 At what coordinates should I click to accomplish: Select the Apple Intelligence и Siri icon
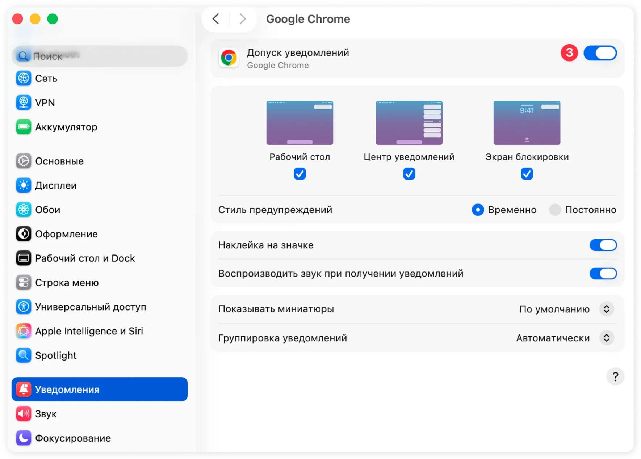[23, 330]
